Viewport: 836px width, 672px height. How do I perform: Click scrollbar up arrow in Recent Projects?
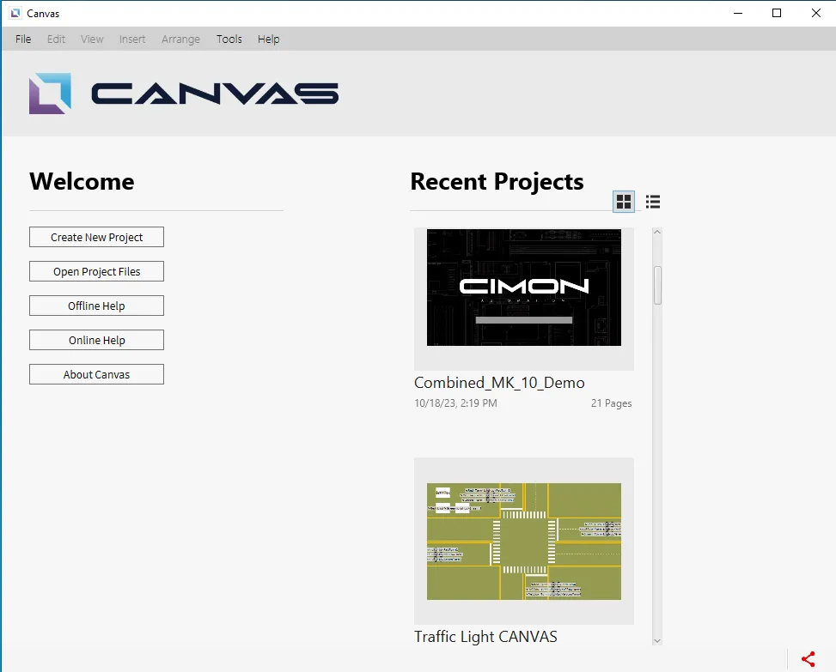(657, 232)
